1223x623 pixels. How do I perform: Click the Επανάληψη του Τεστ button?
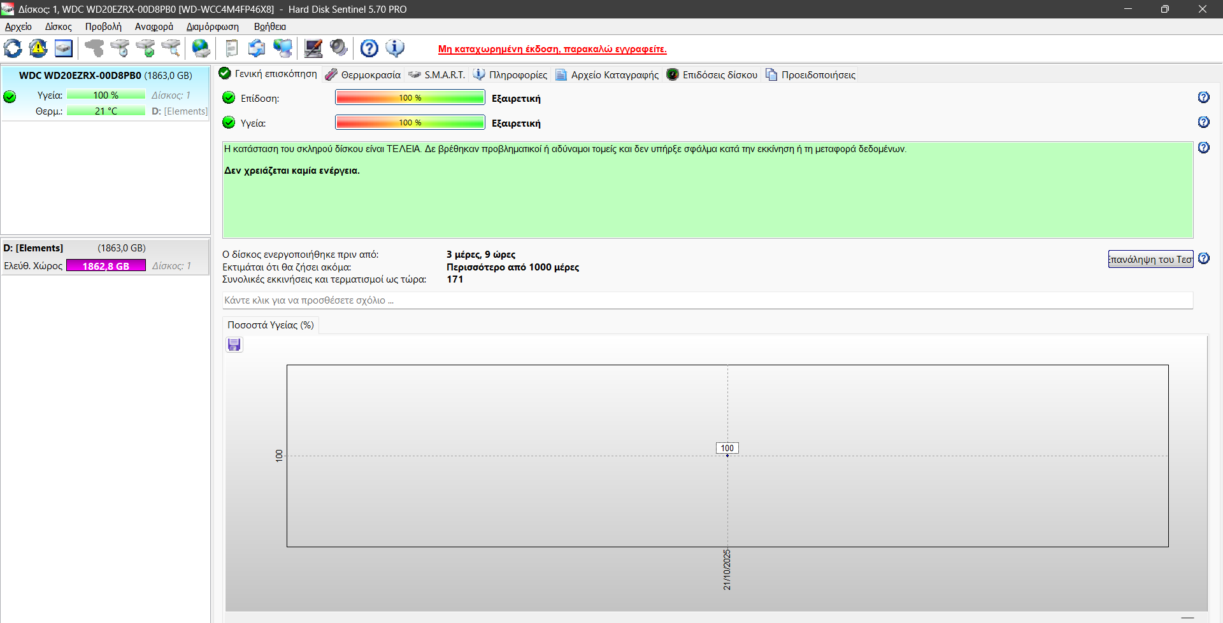pos(1150,259)
